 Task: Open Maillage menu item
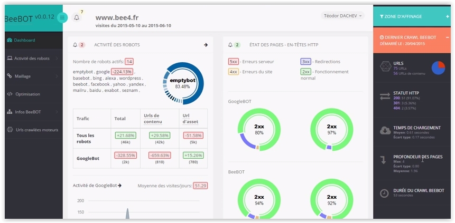click(x=34, y=76)
